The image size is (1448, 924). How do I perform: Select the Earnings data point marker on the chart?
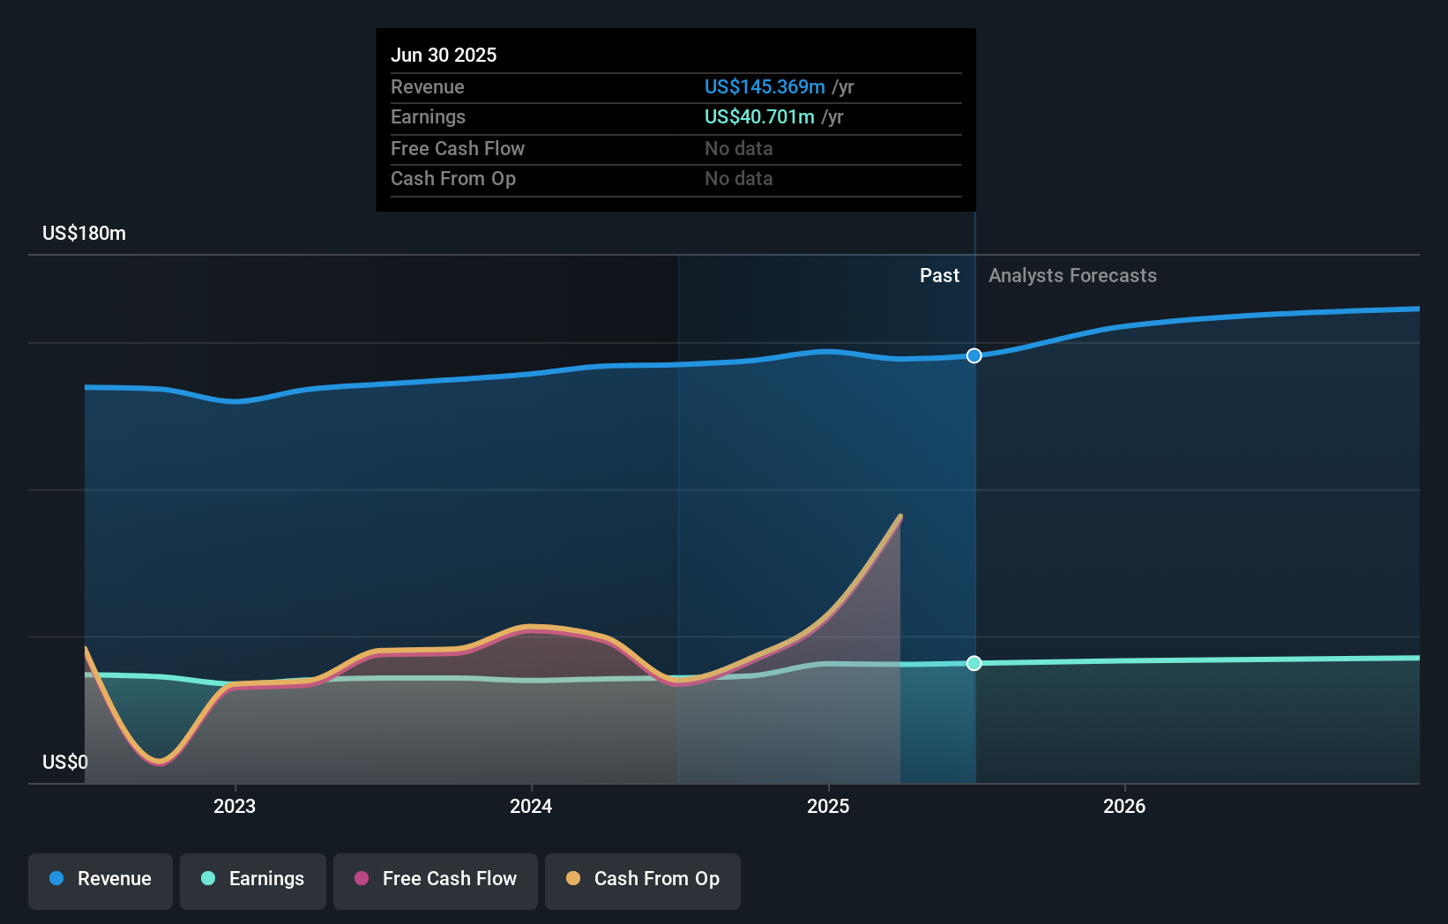974,663
